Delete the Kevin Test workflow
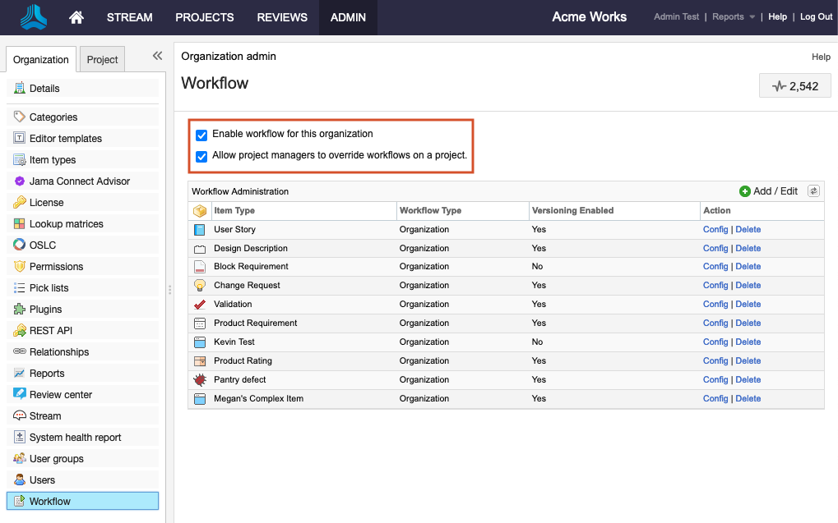 (748, 342)
